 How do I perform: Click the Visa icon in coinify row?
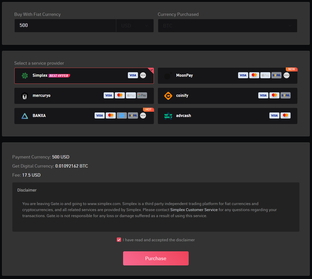point(263,95)
